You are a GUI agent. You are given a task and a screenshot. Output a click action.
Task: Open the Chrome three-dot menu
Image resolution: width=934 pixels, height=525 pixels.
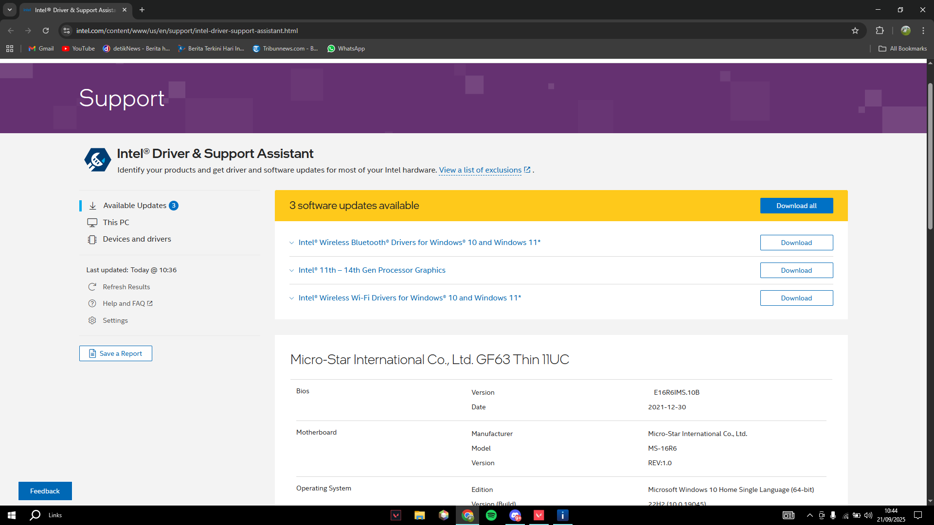click(x=923, y=31)
